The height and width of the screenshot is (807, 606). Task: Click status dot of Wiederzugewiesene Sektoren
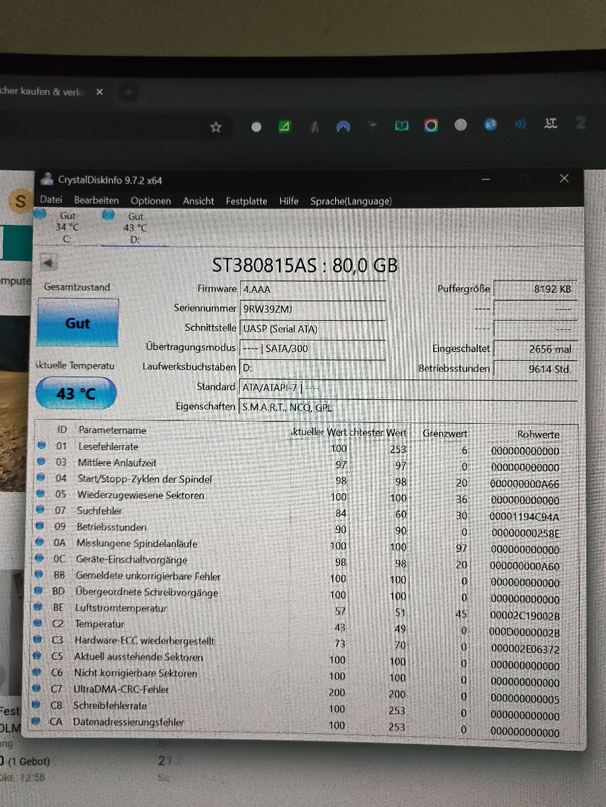[x=41, y=494]
